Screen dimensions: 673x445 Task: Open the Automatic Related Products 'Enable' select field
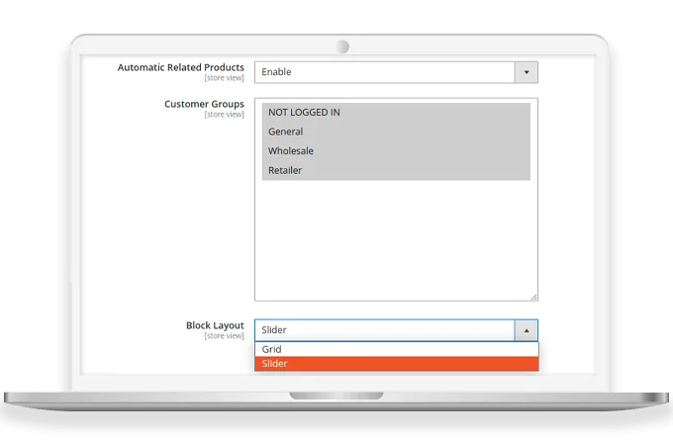click(x=384, y=72)
